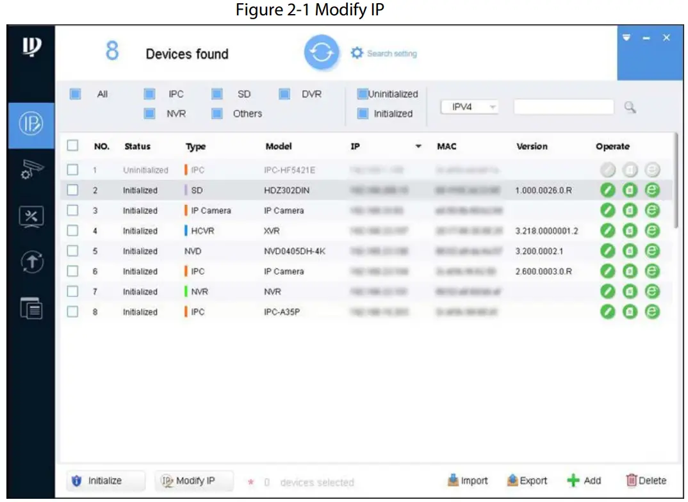Click the Type column header

point(195,147)
